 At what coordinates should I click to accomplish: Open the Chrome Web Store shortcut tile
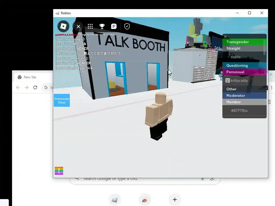[x=145, y=200]
